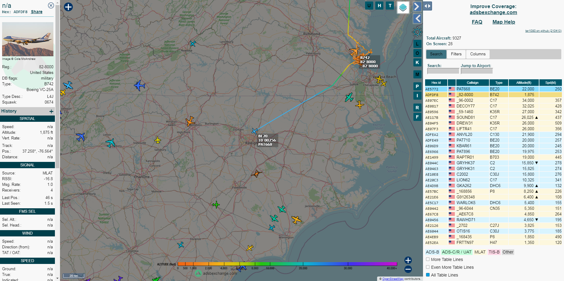The width and height of the screenshot is (564, 281).
Task: Click the altitude color scale bar
Action: coord(287,264)
